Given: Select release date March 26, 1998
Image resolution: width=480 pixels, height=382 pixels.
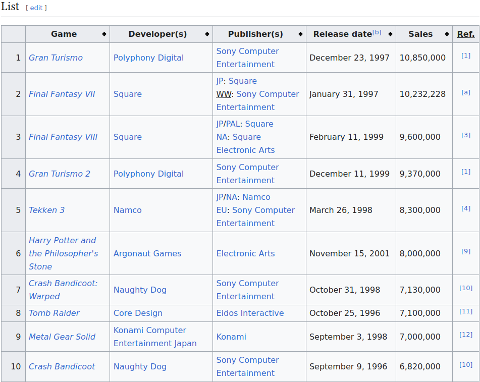Looking at the screenshot, I should pos(341,210).
